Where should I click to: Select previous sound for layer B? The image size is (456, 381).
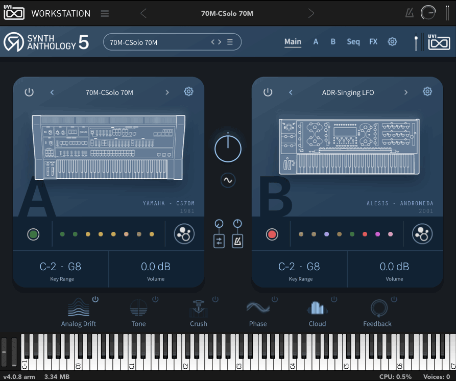(x=291, y=92)
